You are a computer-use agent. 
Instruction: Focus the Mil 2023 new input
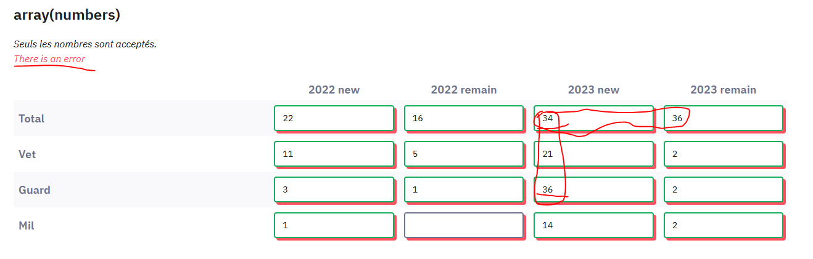pos(593,225)
